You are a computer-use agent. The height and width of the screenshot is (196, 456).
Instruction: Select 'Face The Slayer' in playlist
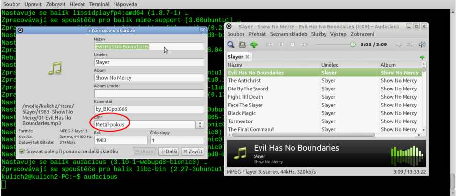pos(324,105)
